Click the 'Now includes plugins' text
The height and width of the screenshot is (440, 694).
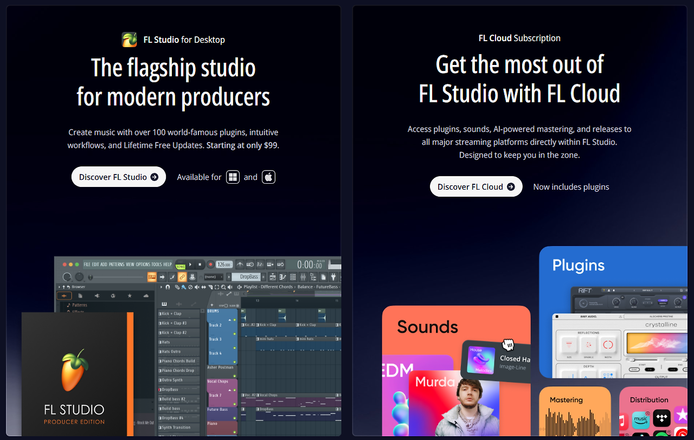571,186
